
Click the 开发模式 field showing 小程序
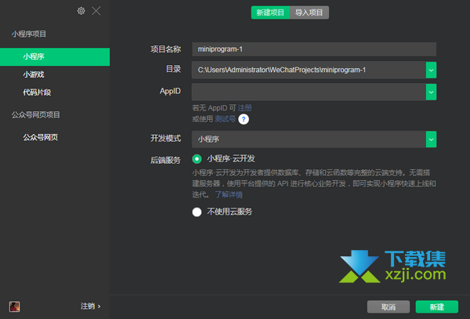tap(309, 140)
